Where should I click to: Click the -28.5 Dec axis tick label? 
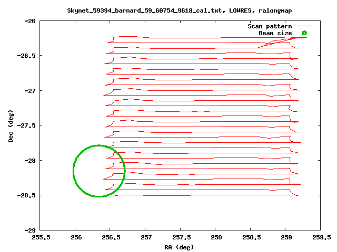coord(26,195)
